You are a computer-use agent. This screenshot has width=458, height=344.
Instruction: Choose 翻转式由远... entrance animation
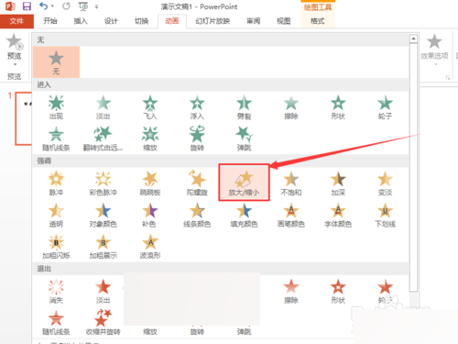point(104,139)
